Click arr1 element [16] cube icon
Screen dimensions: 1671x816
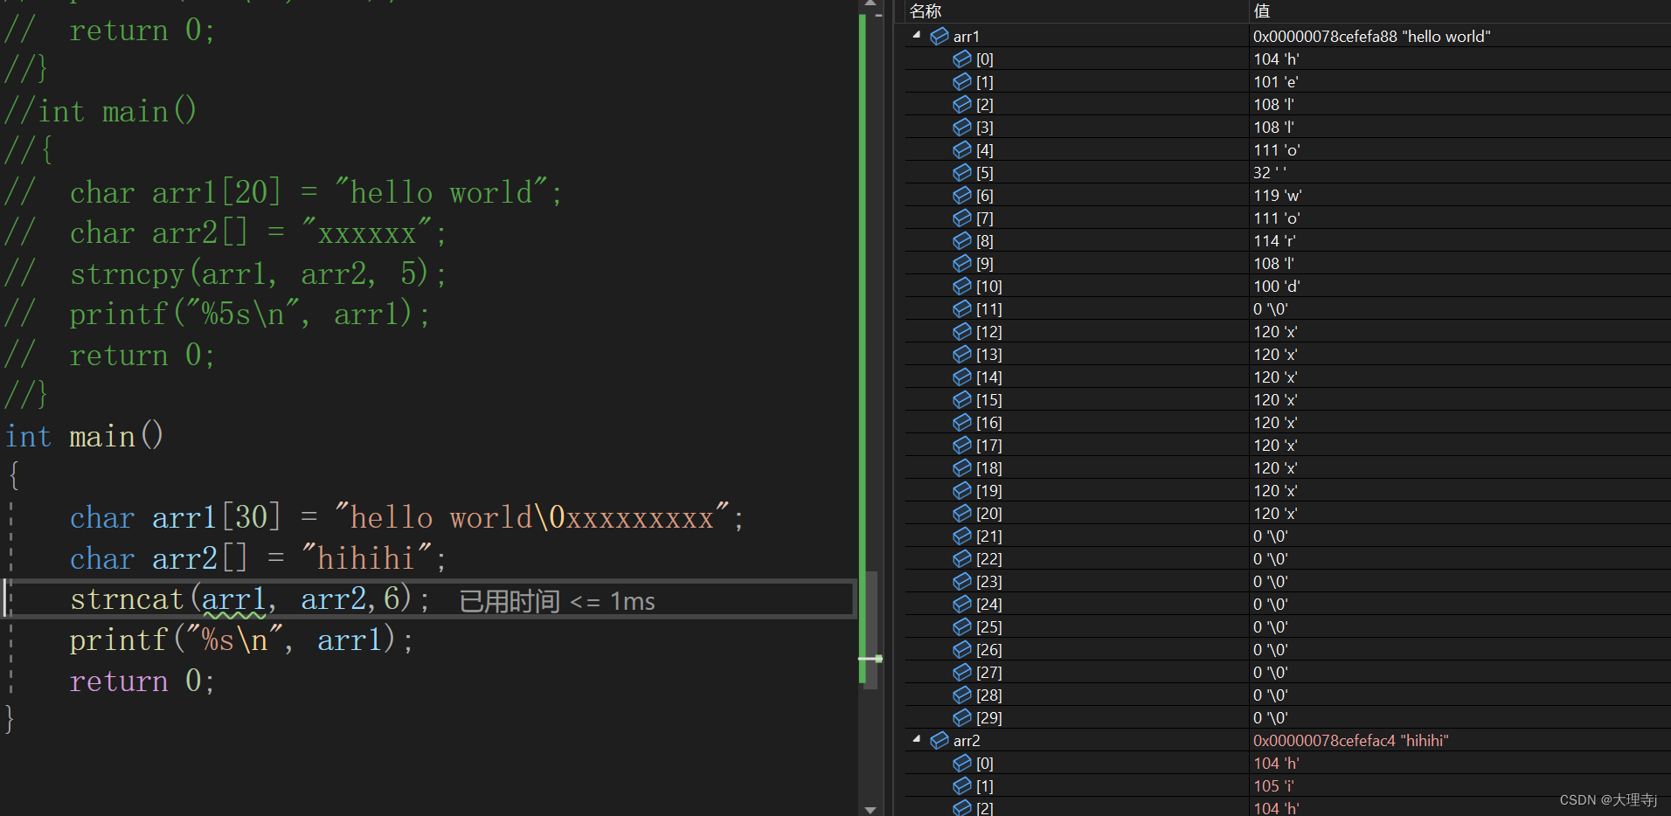point(962,422)
